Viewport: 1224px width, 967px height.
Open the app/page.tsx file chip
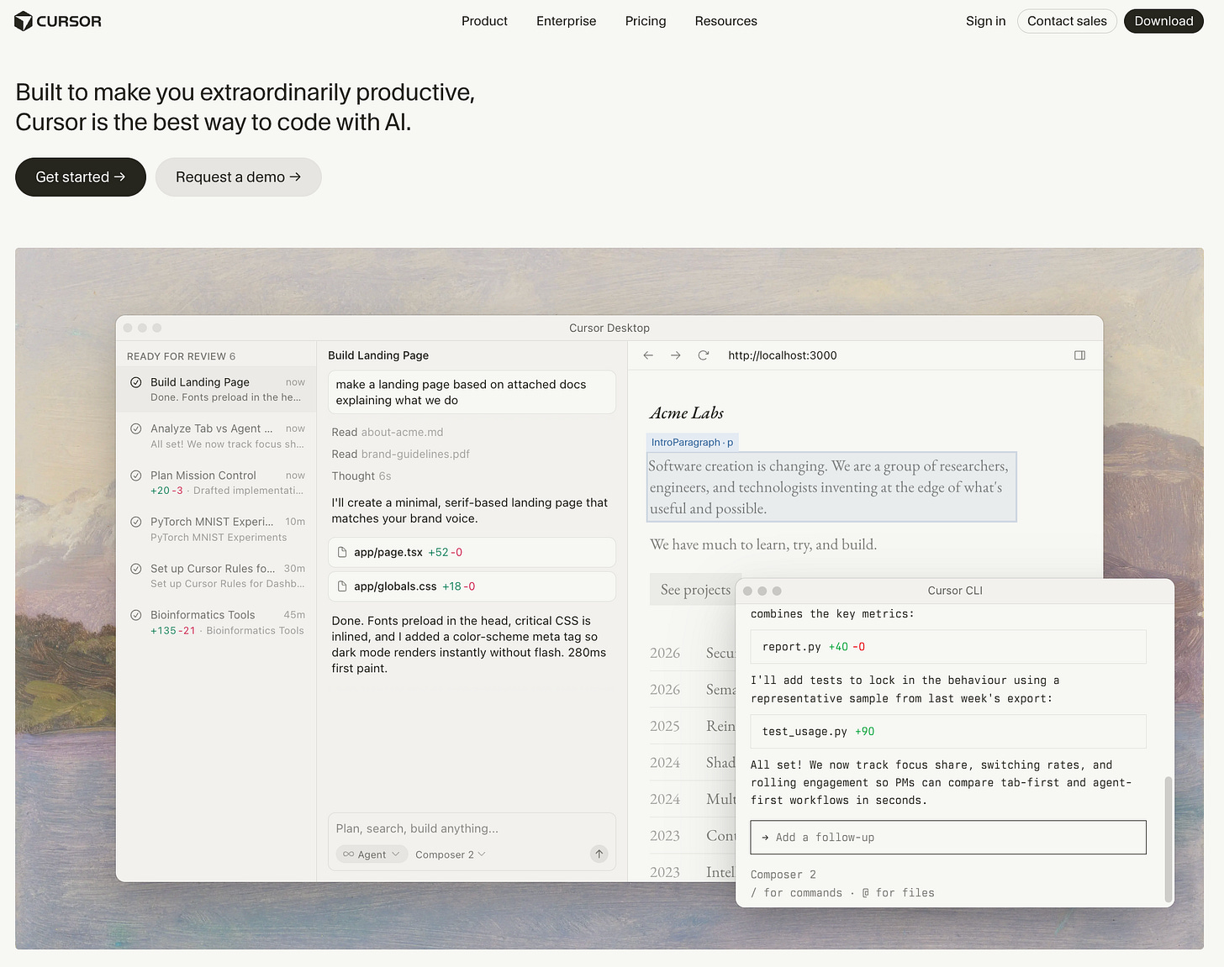pos(472,552)
